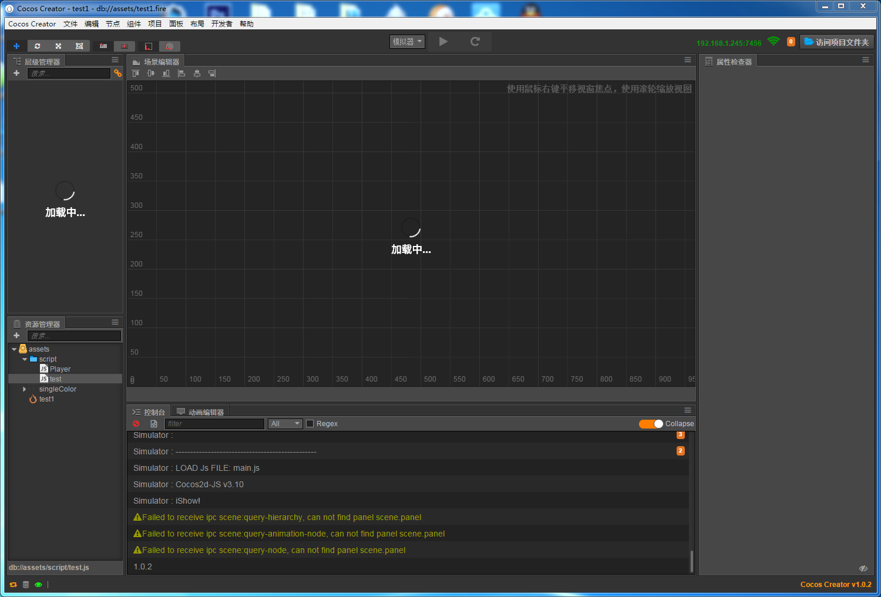Open the hierarchy panel options menu

[115, 60]
